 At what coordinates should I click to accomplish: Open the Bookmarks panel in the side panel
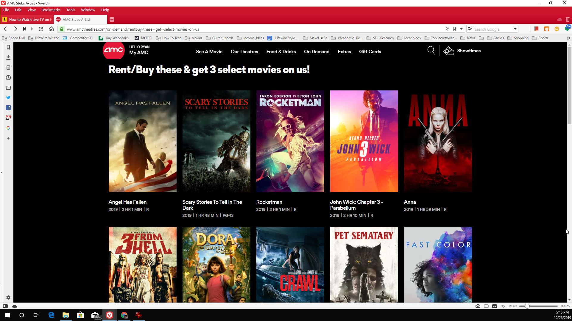tap(8, 47)
